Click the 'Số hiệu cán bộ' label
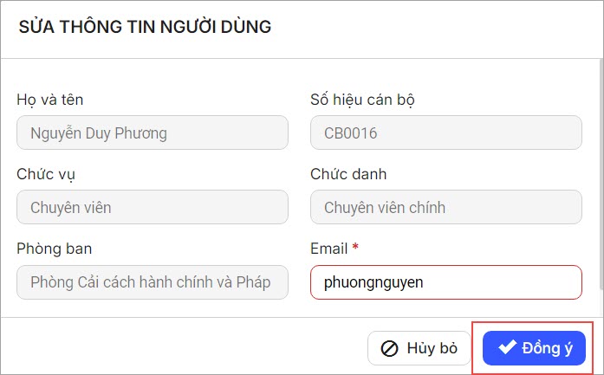The height and width of the screenshot is (375, 604). click(x=362, y=100)
